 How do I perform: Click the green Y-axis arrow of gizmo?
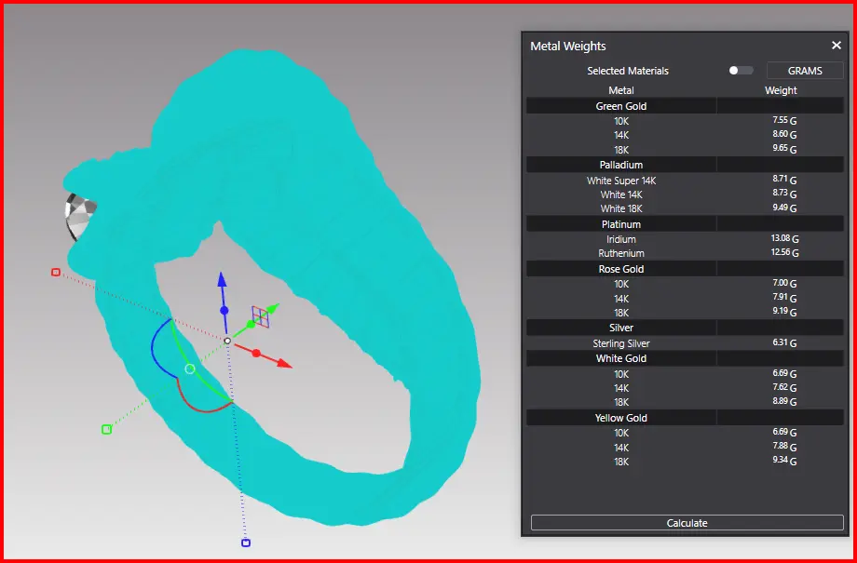click(272, 307)
